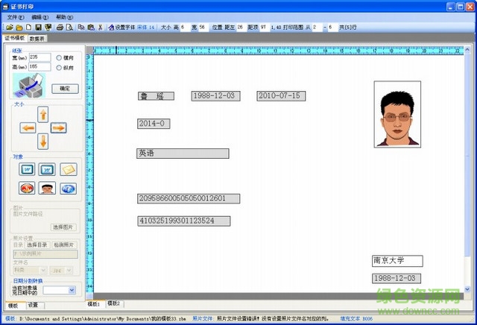Click the photo directory path field
The height and width of the screenshot is (325, 477).
pos(45,253)
